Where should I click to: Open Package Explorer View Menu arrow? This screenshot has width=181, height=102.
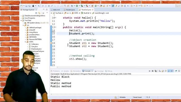click(47, 13)
